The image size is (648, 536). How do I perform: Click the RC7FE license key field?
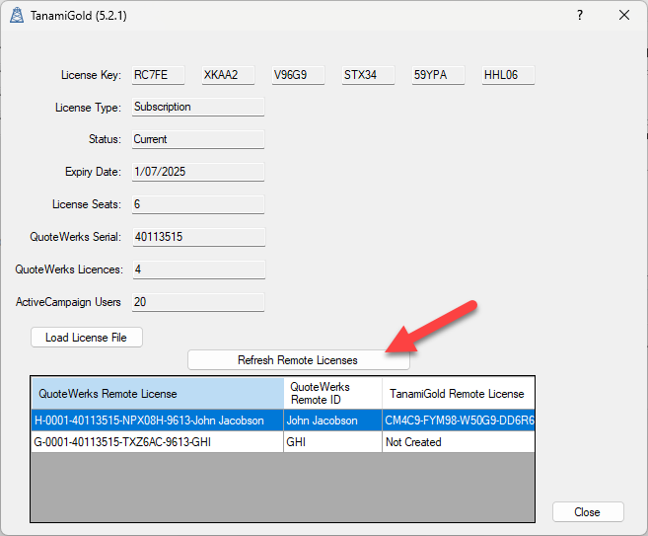tap(158, 75)
